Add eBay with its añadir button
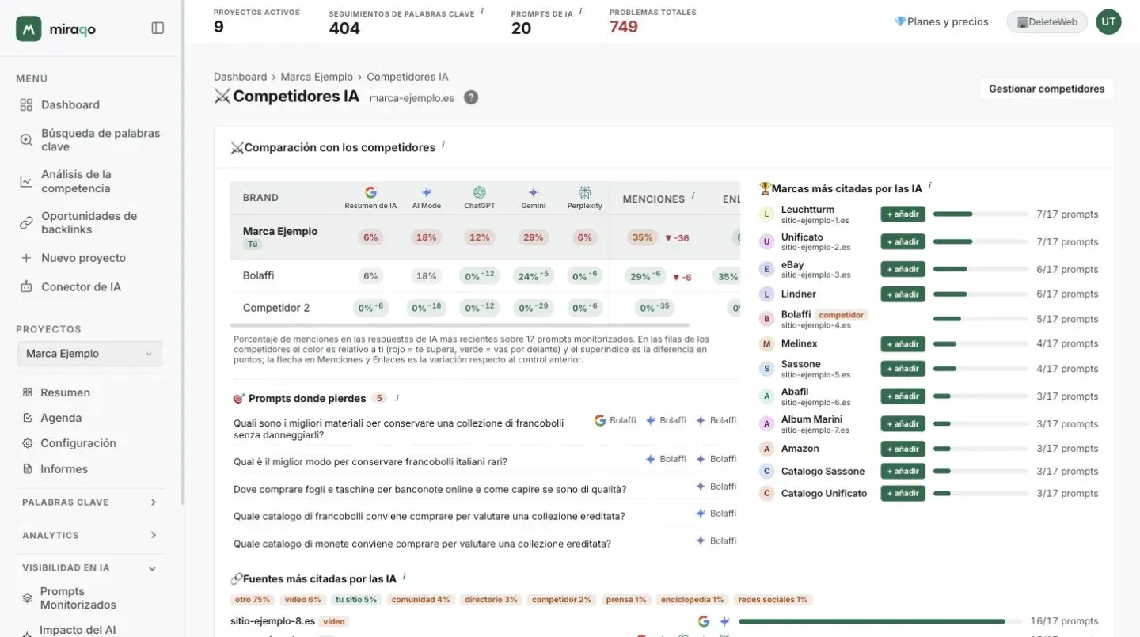1140x637 pixels. [902, 269]
